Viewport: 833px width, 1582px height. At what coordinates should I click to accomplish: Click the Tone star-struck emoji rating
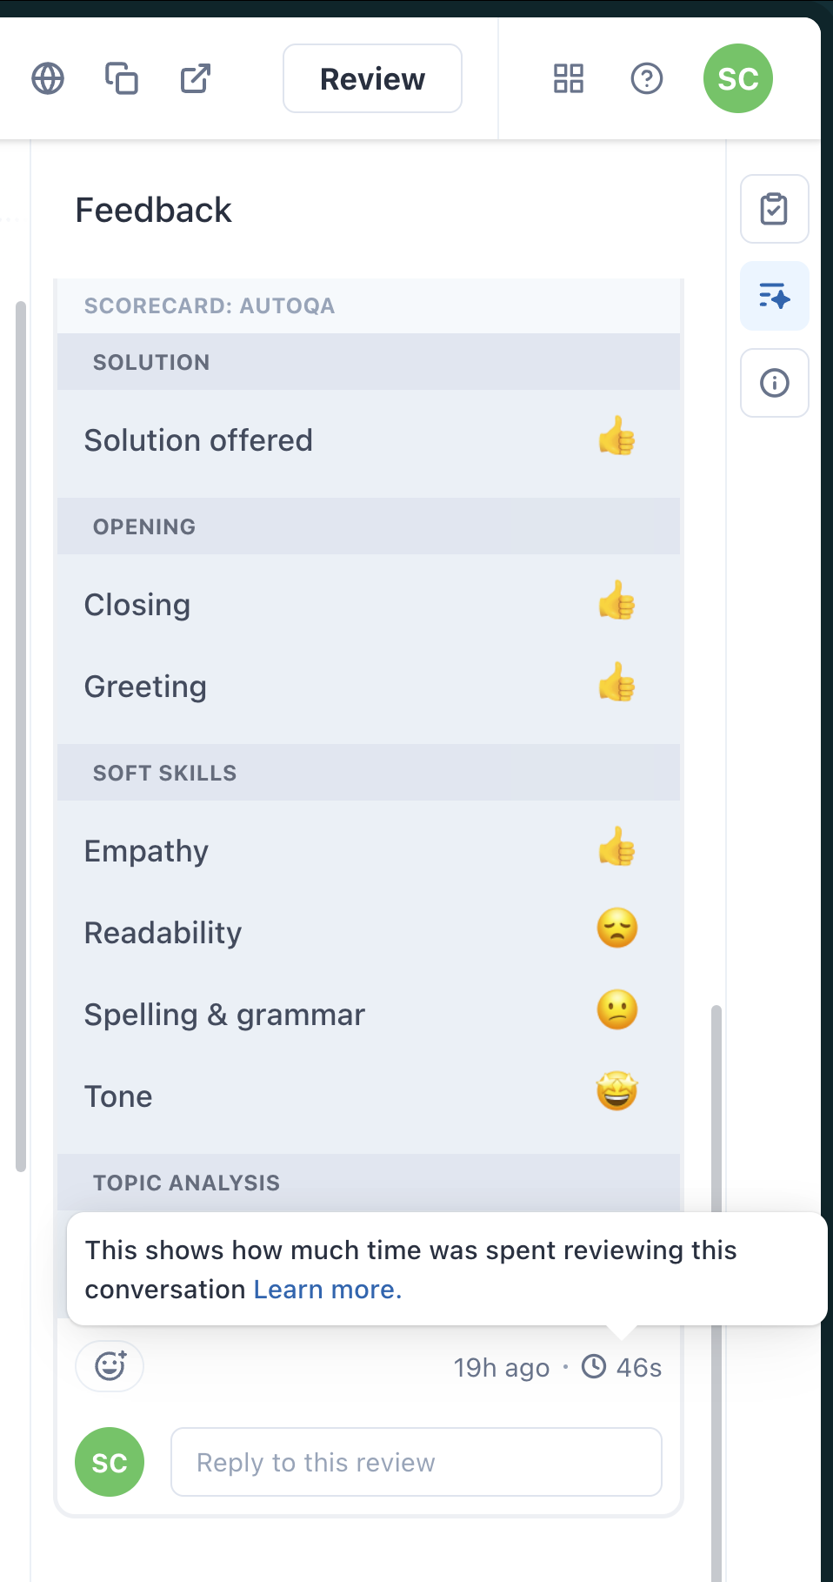616,1092
